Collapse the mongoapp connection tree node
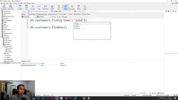The width and height of the screenshot is (178, 100). click(1, 37)
